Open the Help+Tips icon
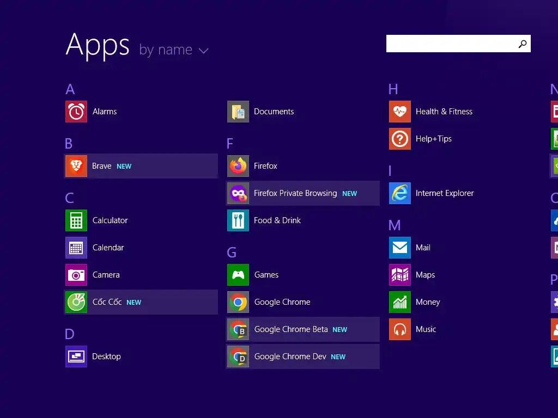This screenshot has width=558, height=418. [400, 139]
